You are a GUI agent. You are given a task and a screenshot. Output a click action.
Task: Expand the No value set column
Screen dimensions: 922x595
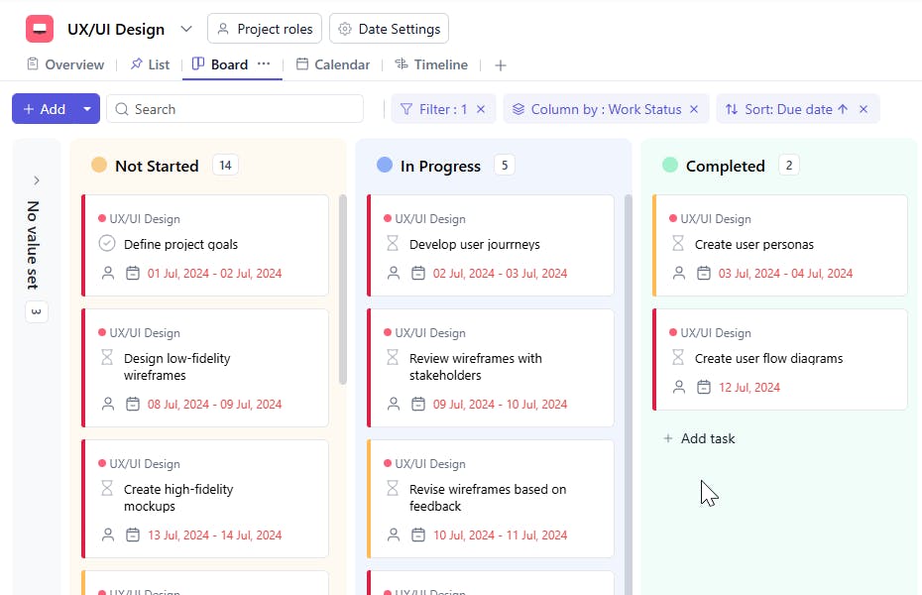coord(37,180)
